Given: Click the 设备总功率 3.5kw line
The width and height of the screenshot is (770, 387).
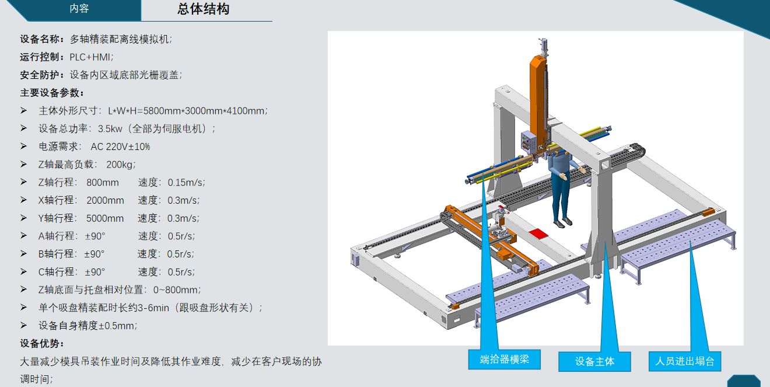Looking at the screenshot, I should point(128,128).
